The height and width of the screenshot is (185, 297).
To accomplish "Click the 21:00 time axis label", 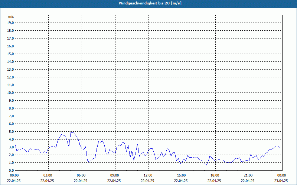I will click(249, 175).
